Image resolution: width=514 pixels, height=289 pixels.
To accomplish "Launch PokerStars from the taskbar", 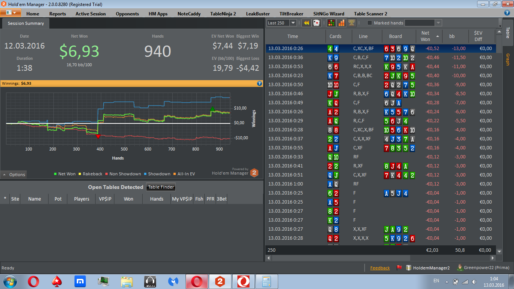I will (57, 281).
